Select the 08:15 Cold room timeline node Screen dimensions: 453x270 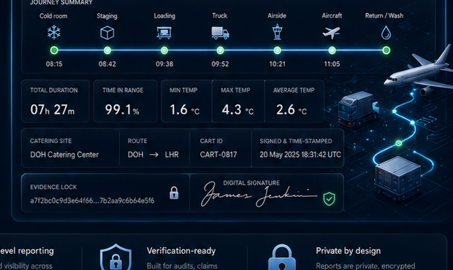tap(54, 50)
